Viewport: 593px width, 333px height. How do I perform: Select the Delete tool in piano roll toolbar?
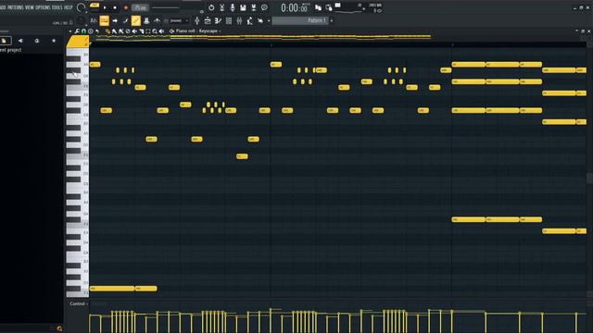pyautogui.click(x=128, y=31)
